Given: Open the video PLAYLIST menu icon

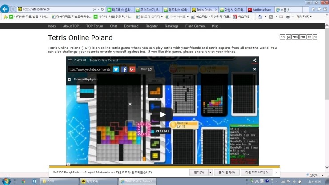Looking at the screenshot, I should pos(70,60).
